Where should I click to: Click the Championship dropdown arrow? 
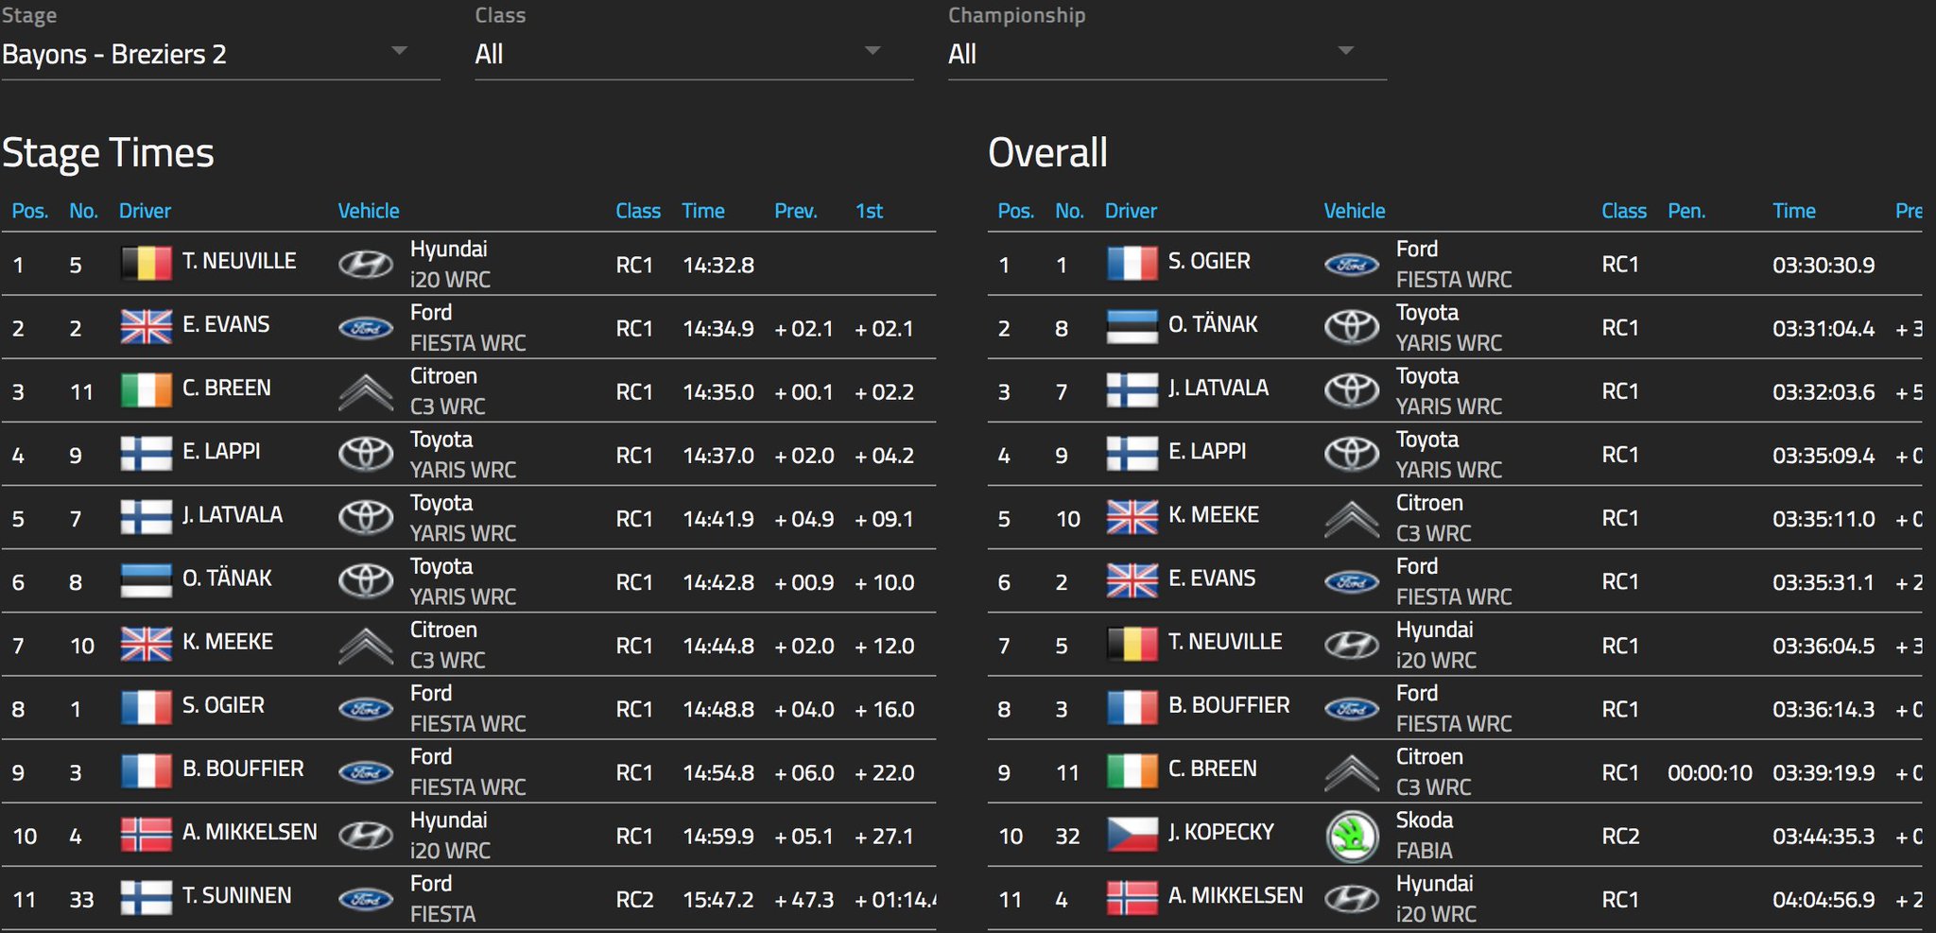1346,51
